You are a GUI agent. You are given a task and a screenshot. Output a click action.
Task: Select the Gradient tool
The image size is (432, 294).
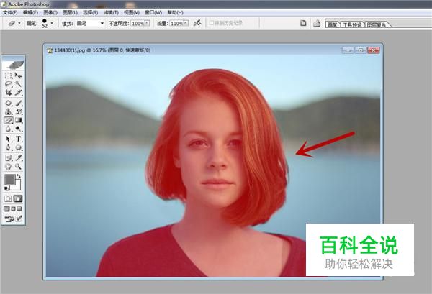point(18,120)
